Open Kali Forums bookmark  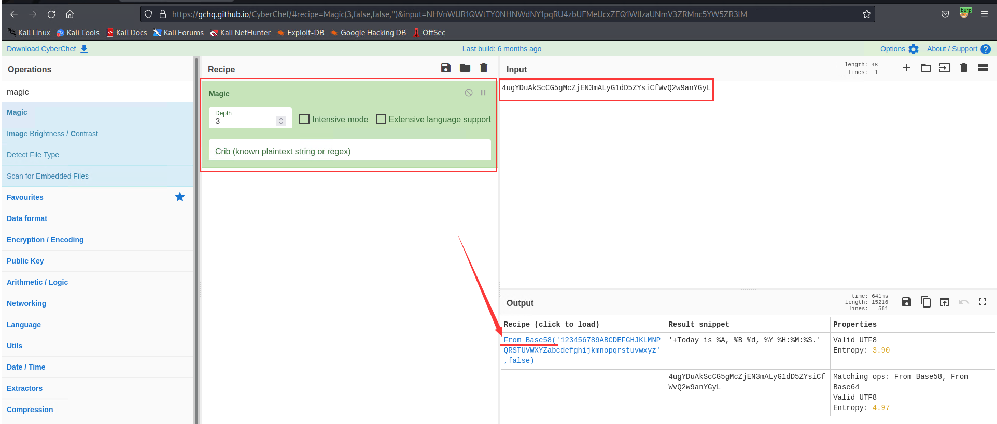[178, 33]
